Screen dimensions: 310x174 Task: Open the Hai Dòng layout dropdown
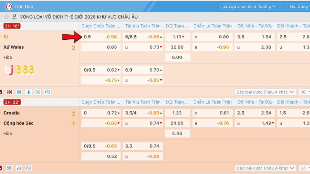pos(296,7)
